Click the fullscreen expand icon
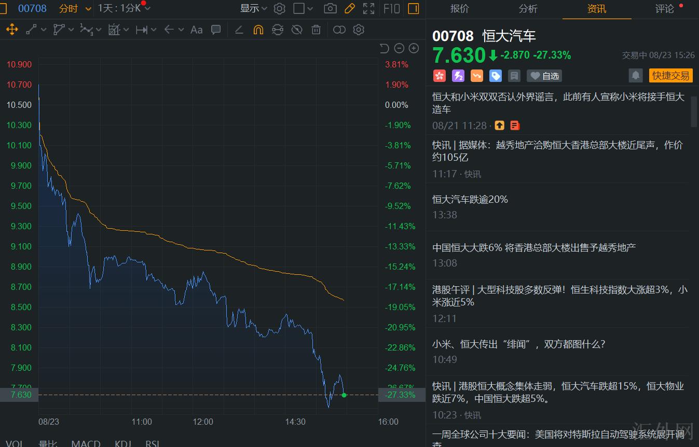Image resolution: width=699 pixels, height=447 pixels. [x=368, y=8]
